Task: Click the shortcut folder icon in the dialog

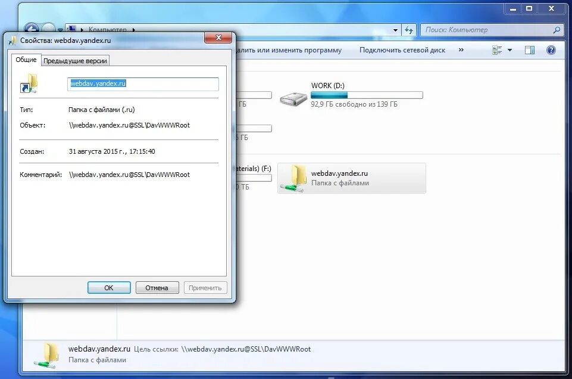Action: (x=29, y=83)
